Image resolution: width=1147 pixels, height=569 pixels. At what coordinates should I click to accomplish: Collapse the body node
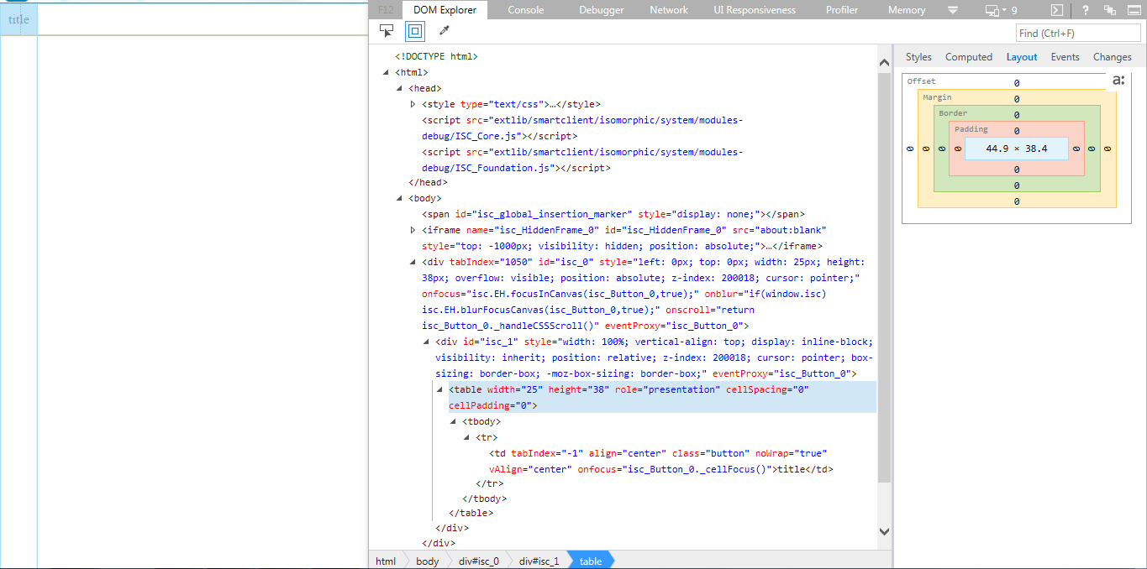[x=399, y=199]
